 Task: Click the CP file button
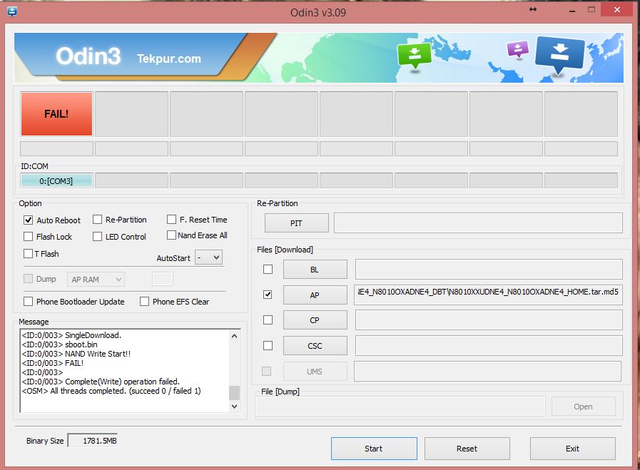tap(315, 320)
